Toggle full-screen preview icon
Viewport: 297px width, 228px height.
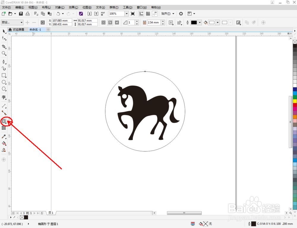click(133, 14)
